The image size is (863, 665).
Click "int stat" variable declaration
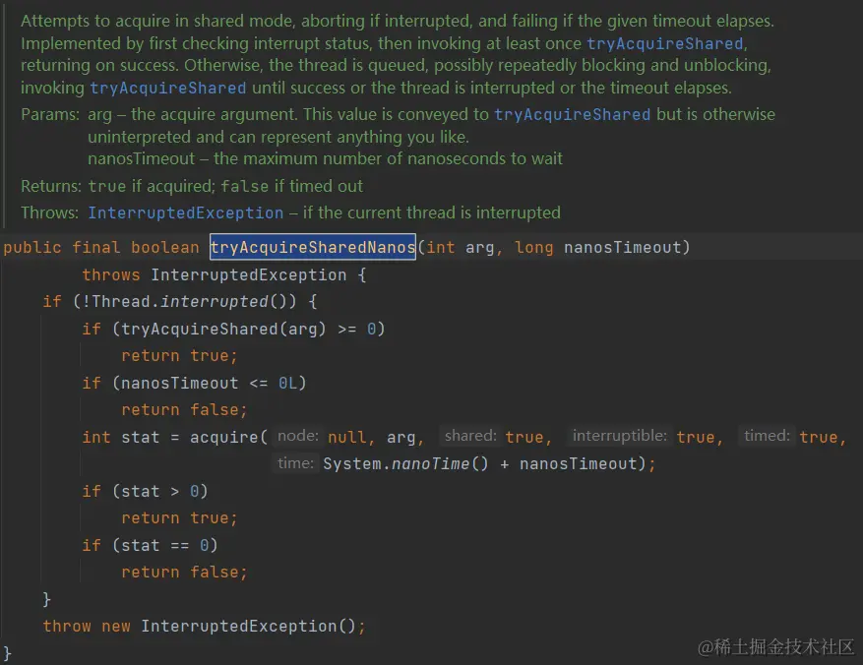(x=120, y=438)
